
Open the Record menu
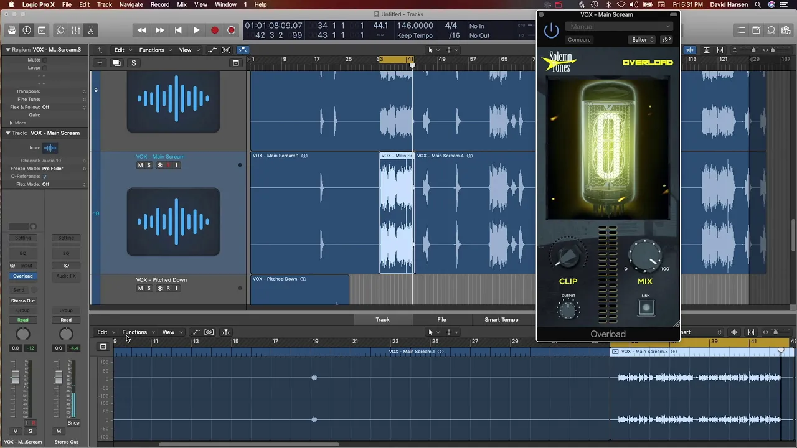(160, 4)
